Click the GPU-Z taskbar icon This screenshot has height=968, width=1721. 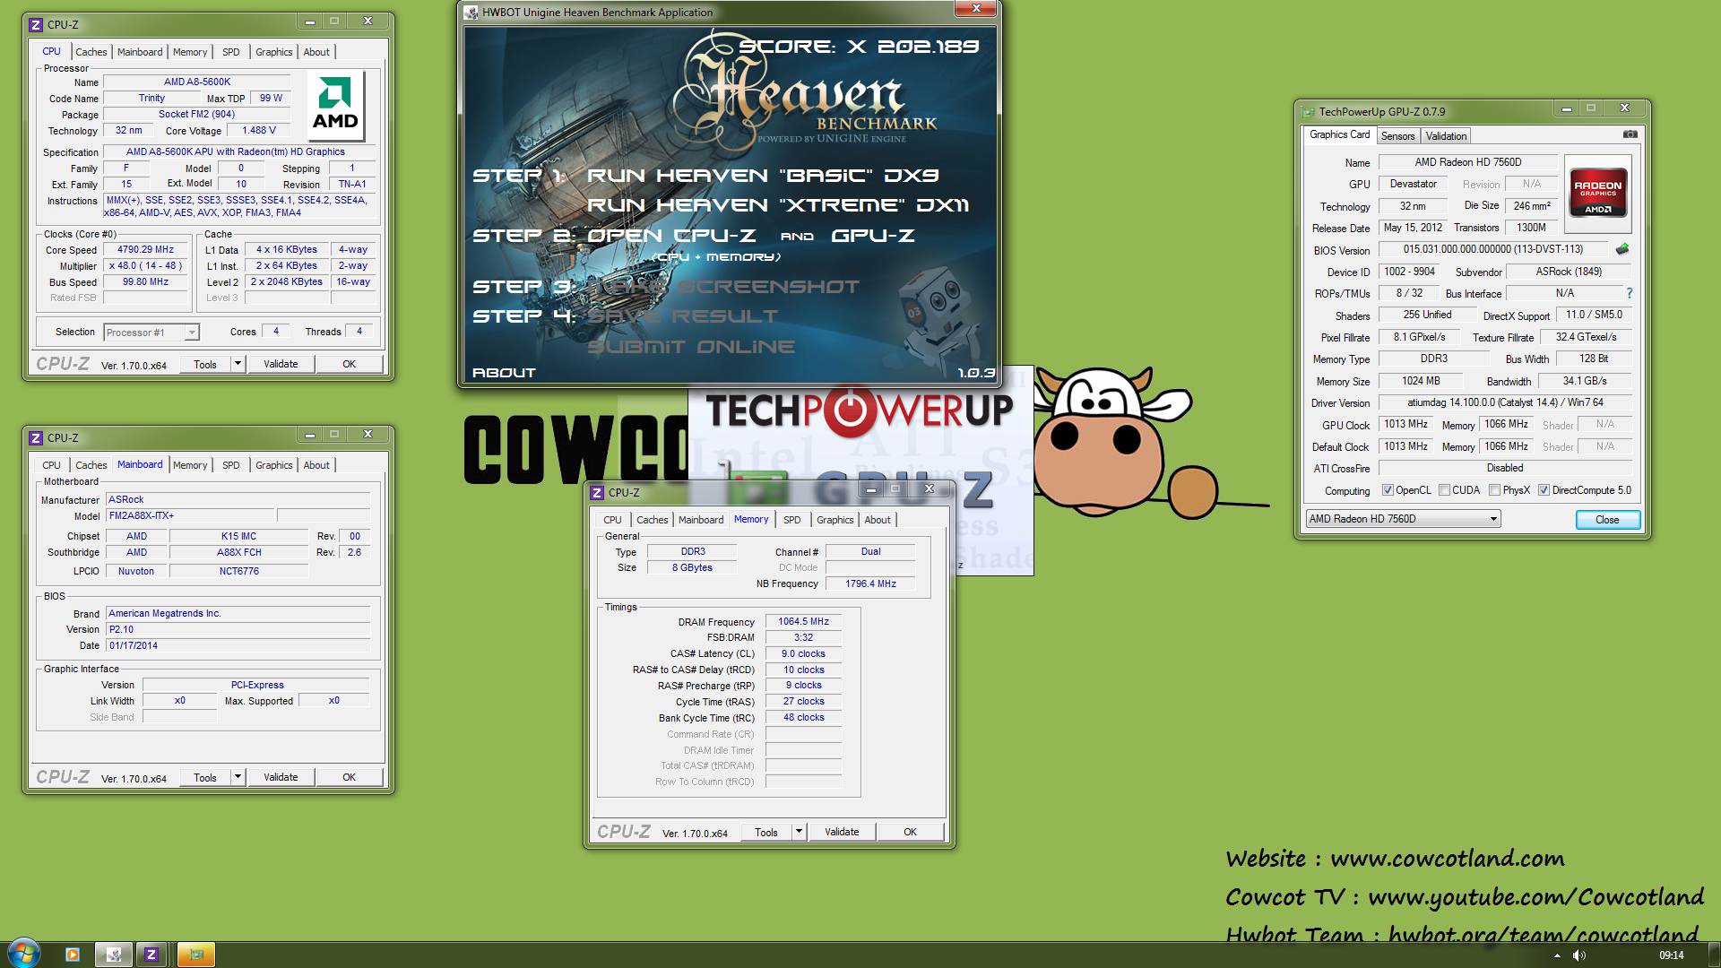(x=196, y=955)
